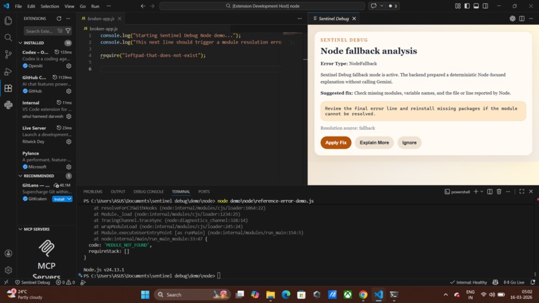The width and height of the screenshot is (539, 303).
Task: Toggle the bottom panel layout icon
Action: [x=476, y=6]
